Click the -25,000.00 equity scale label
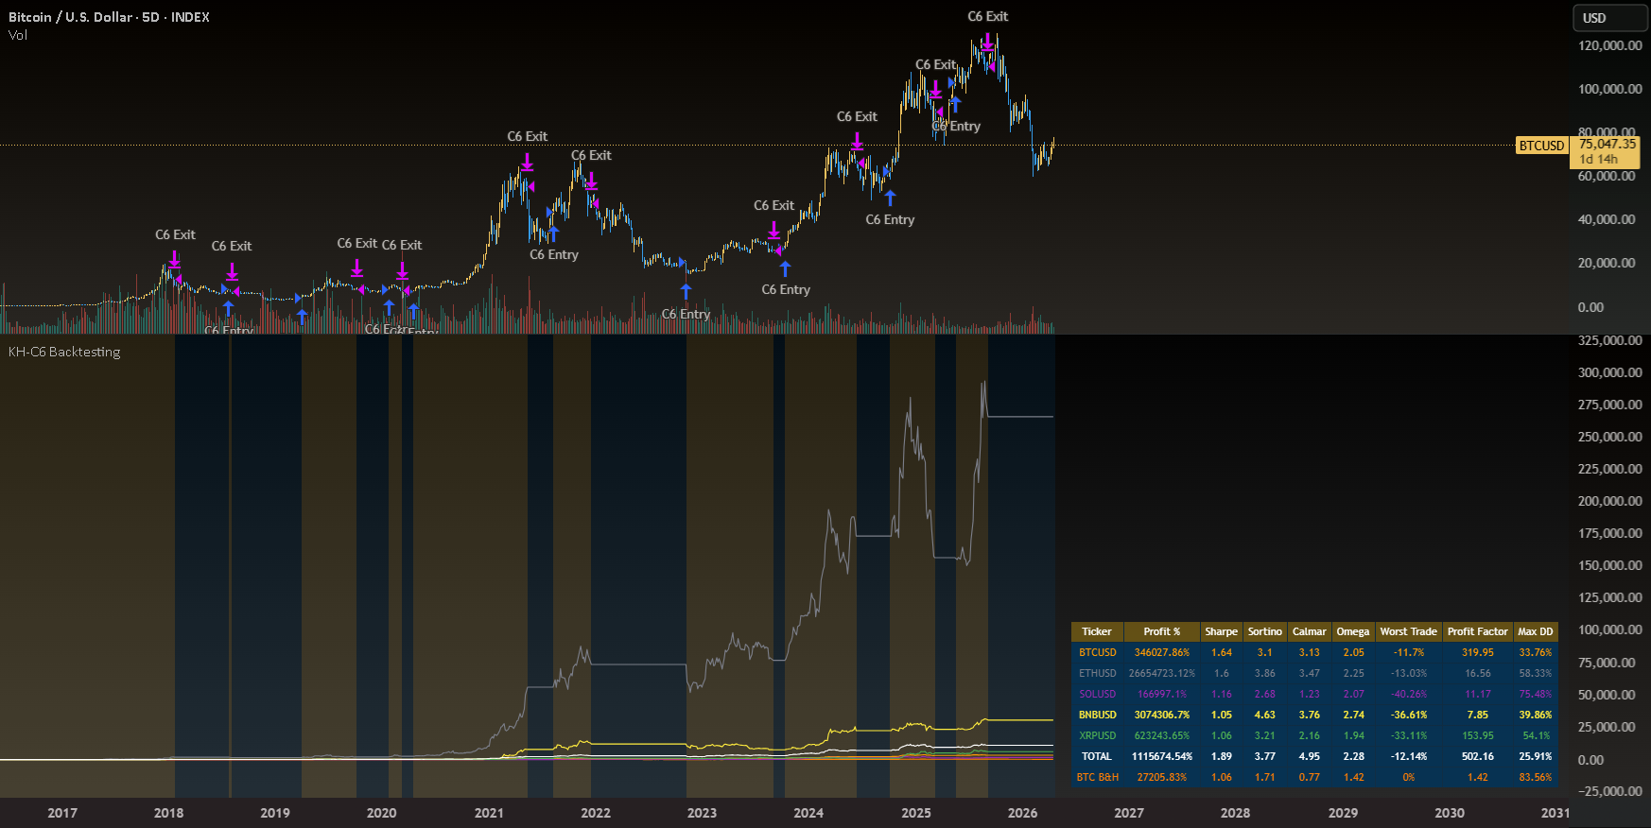 tap(1609, 791)
